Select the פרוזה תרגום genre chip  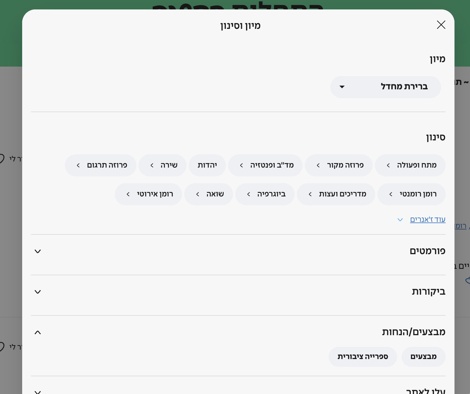click(x=101, y=165)
